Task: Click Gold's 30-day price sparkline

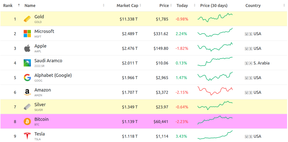Action: coord(215,17)
